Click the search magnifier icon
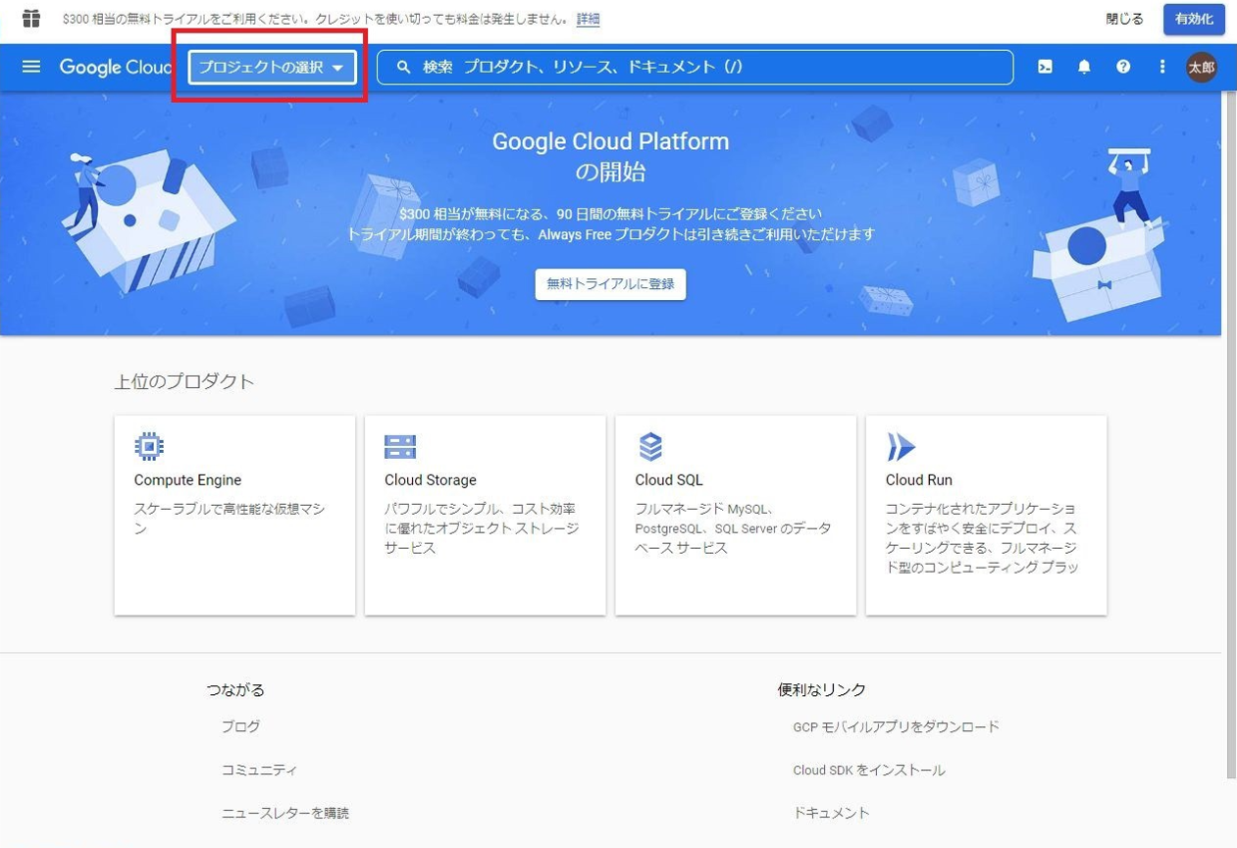 coord(403,67)
